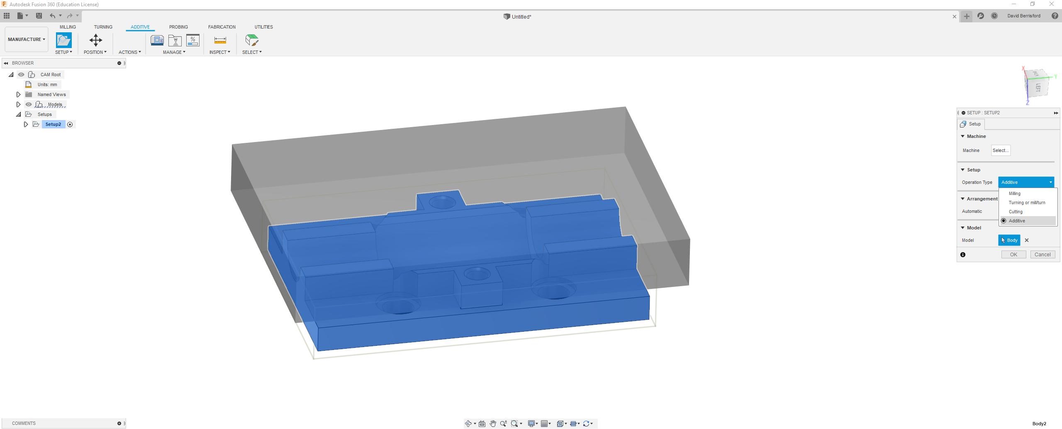Open the data panel grid icon

pyautogui.click(x=7, y=16)
